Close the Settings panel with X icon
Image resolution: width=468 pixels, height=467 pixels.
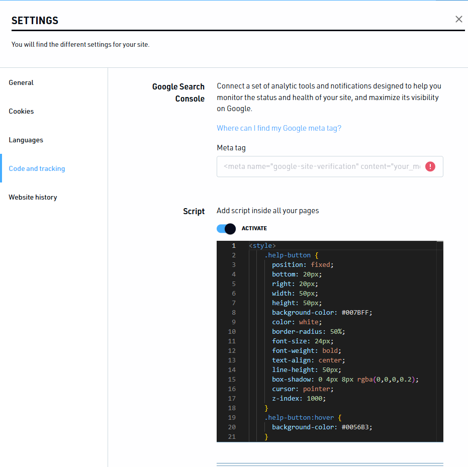[x=459, y=20]
